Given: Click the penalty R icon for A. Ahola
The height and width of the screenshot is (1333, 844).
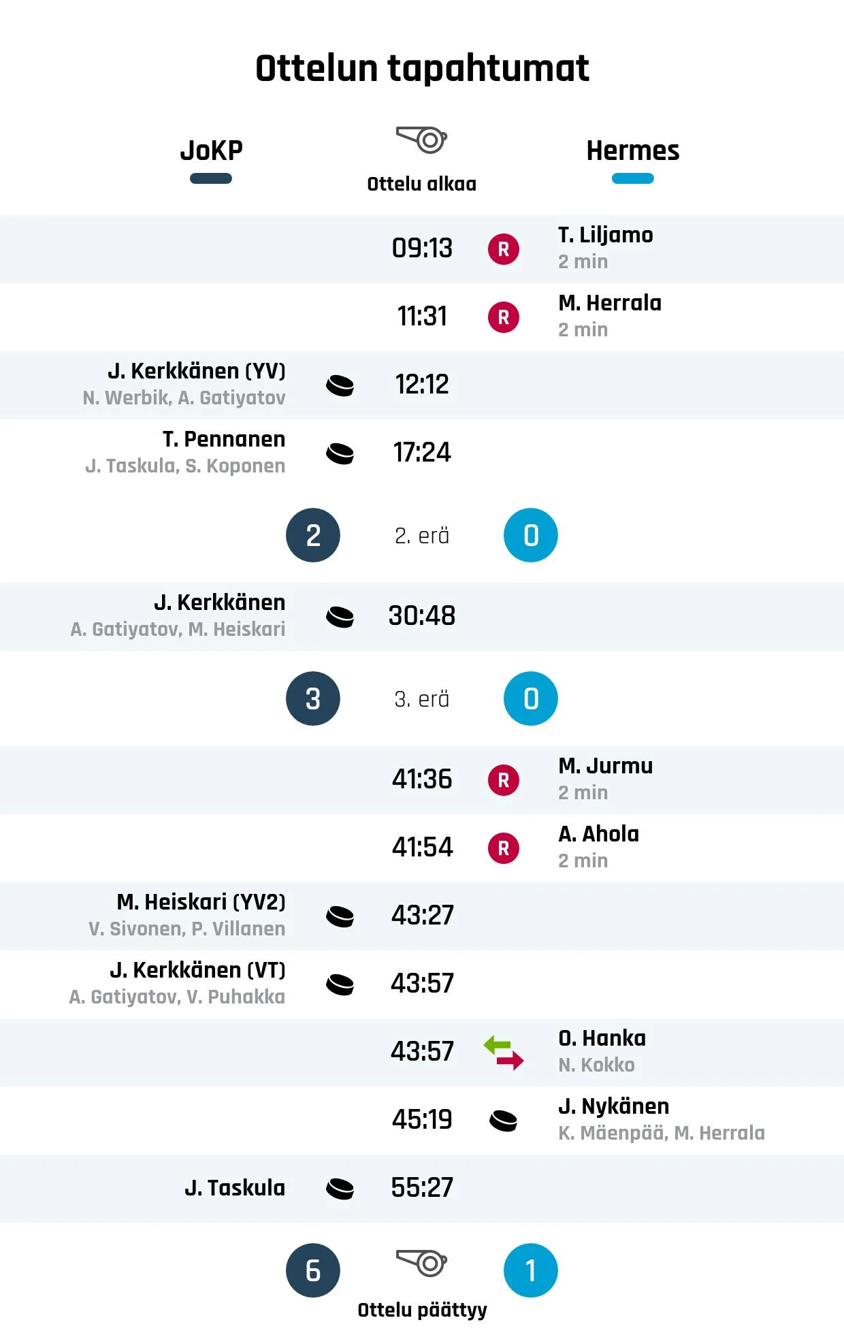Looking at the screenshot, I should (x=504, y=848).
